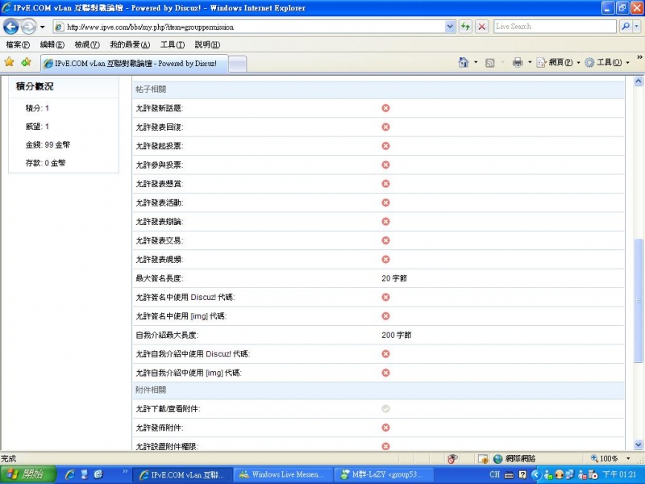Click the search magnifier button
Screen dimensions: 645x484
pos(624,27)
